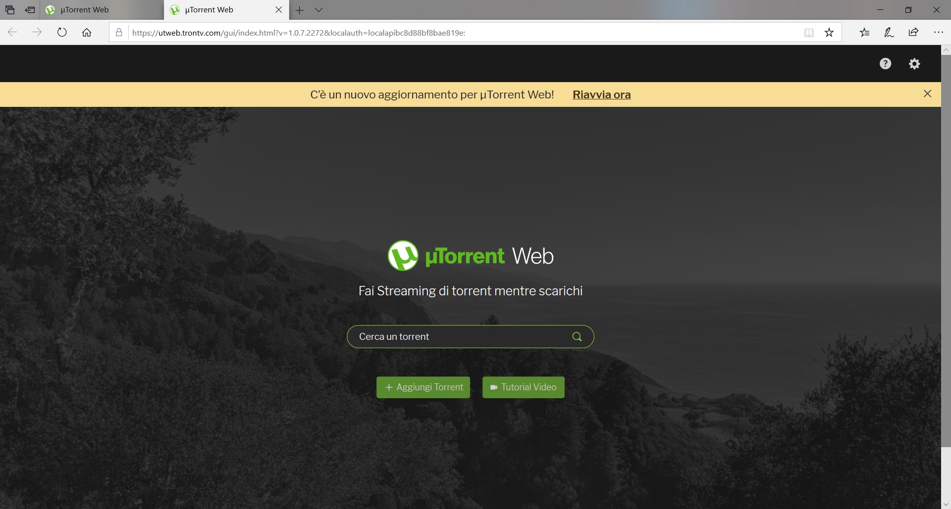
Task: Click the µTorrent logo above the slogan
Action: [x=403, y=255]
